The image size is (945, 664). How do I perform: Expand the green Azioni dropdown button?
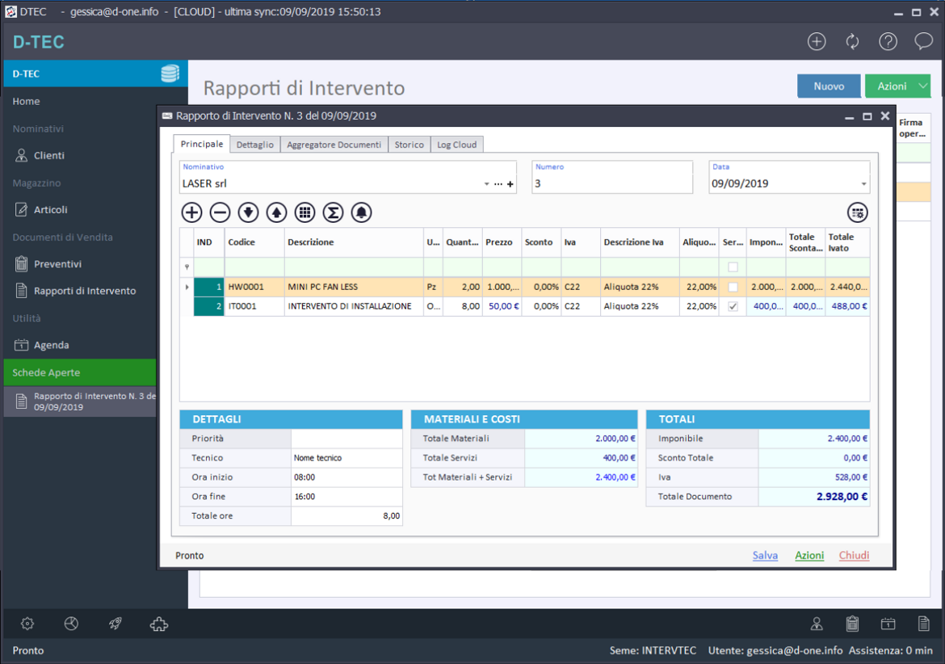pyautogui.click(x=922, y=86)
